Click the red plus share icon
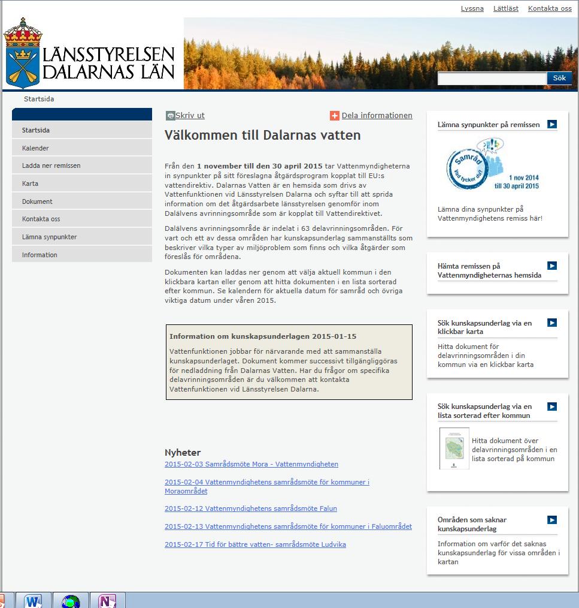Viewport: 579px width, 608px height. pos(334,116)
